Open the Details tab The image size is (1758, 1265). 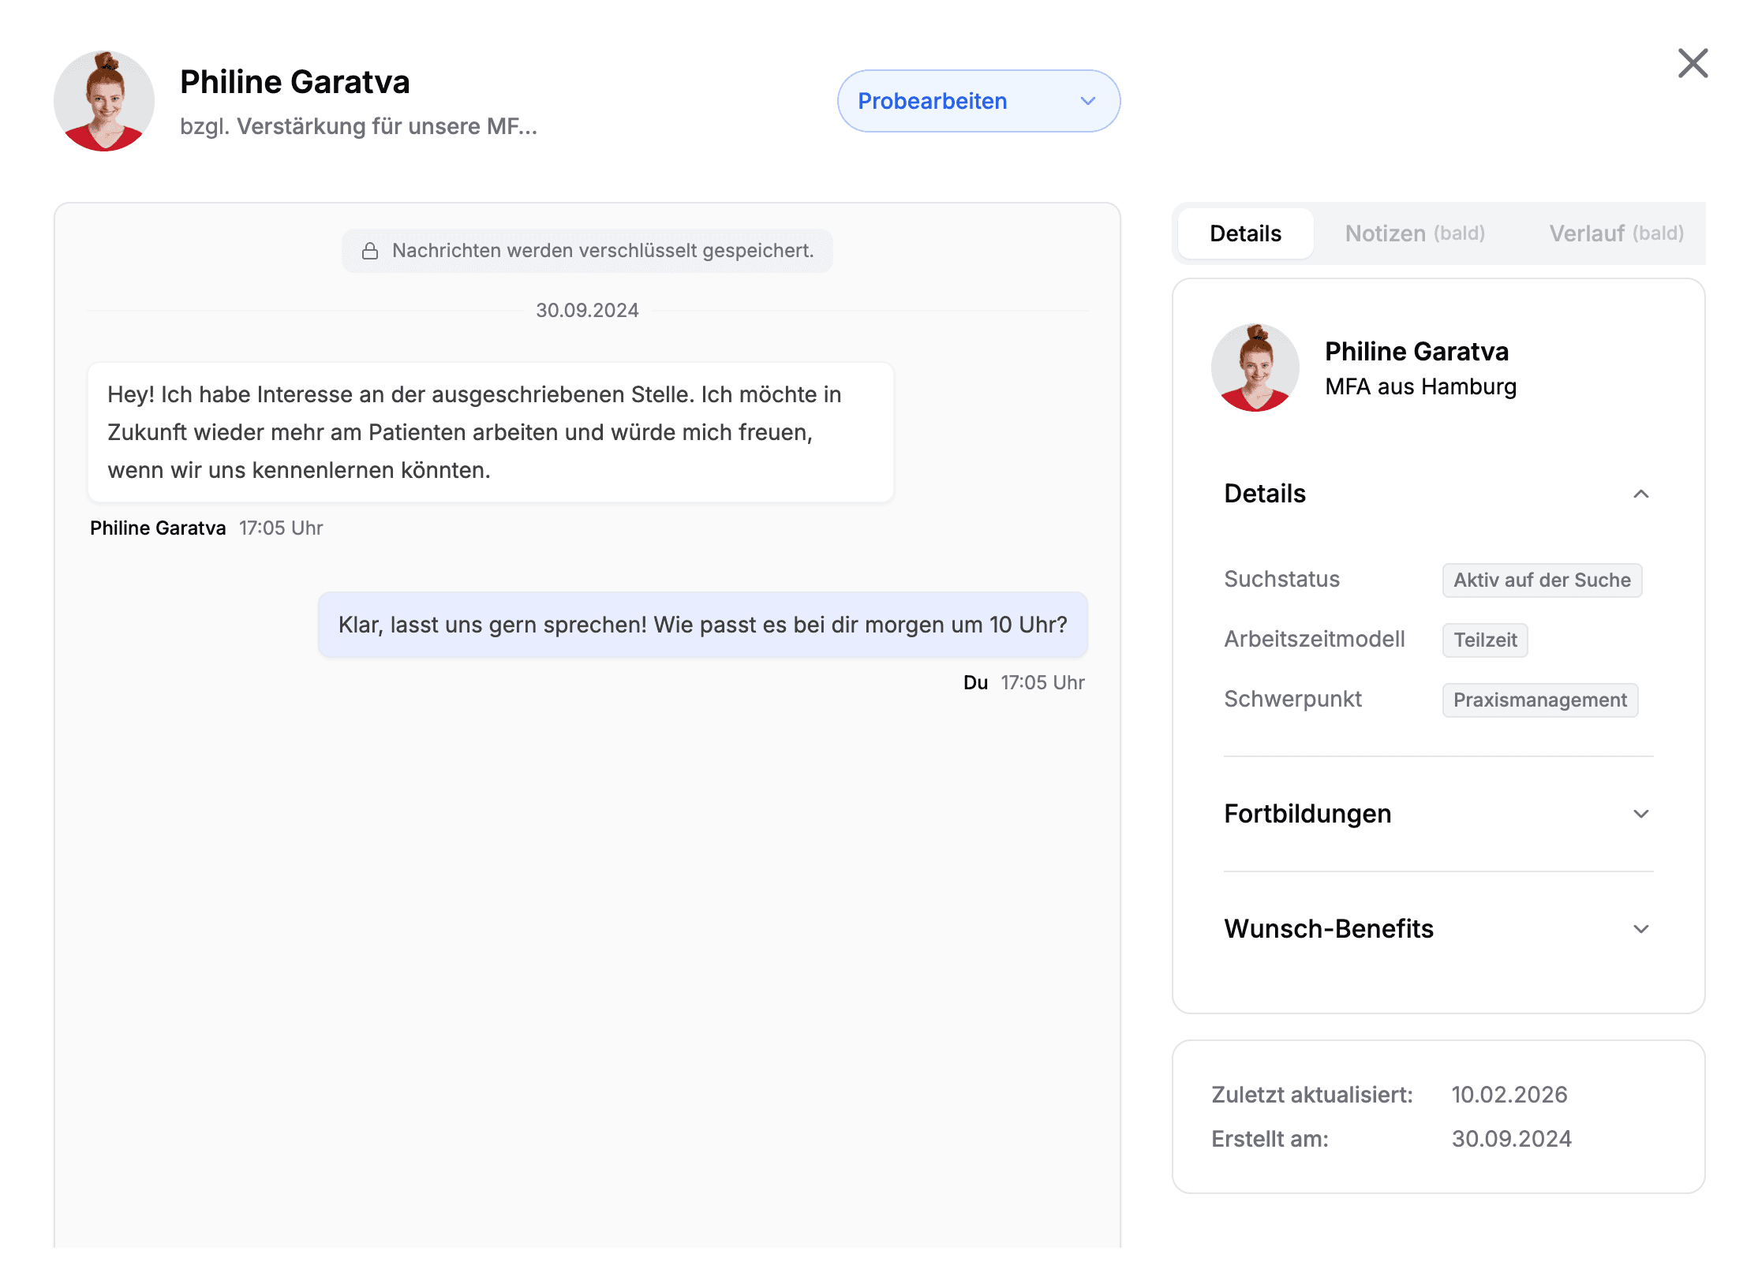1244,233
